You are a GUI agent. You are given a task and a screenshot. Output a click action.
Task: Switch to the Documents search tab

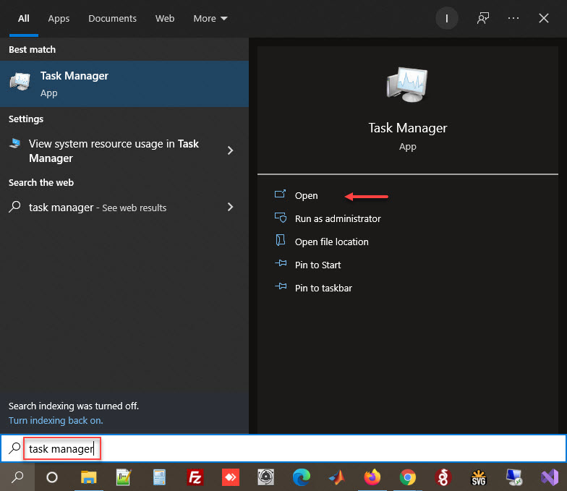113,19
